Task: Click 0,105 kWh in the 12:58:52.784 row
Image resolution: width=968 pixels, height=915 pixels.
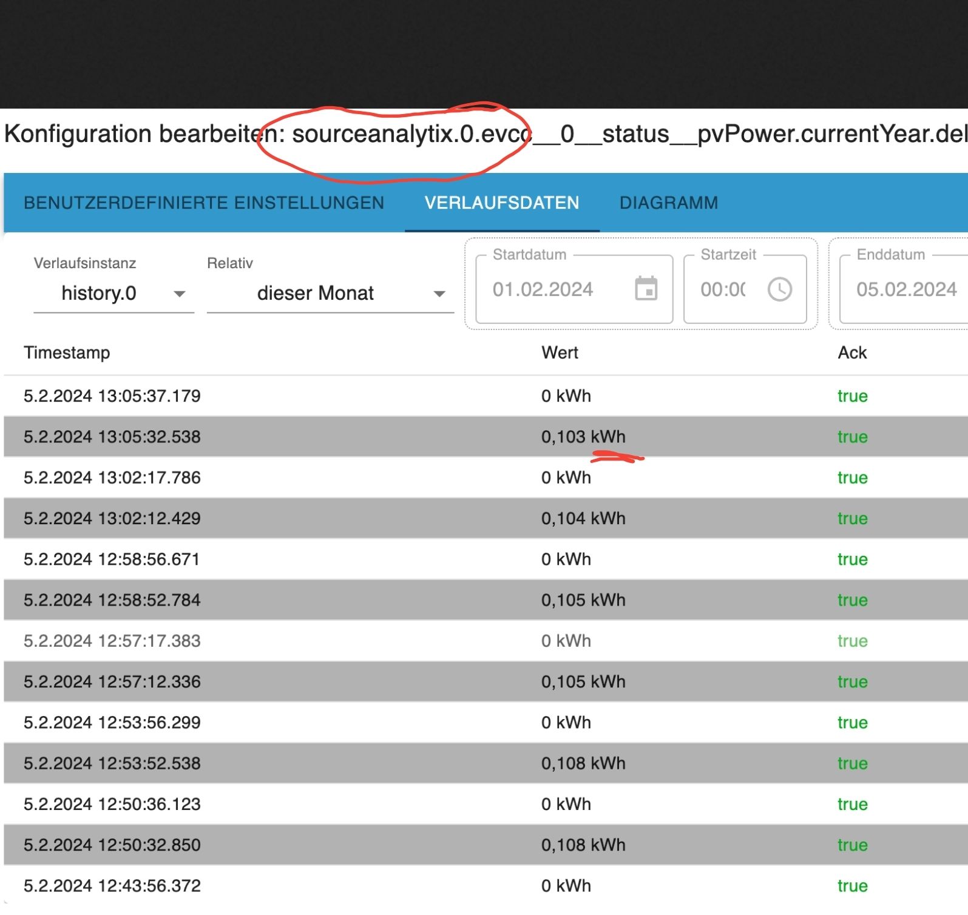Action: 583,600
